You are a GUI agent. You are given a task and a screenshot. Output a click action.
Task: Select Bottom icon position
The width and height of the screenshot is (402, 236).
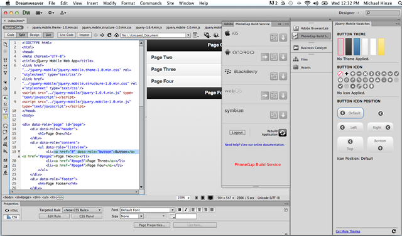380,145
